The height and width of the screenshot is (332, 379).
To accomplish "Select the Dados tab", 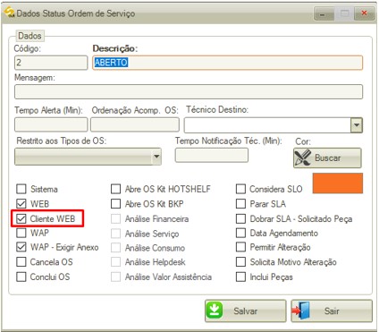I will (29, 36).
